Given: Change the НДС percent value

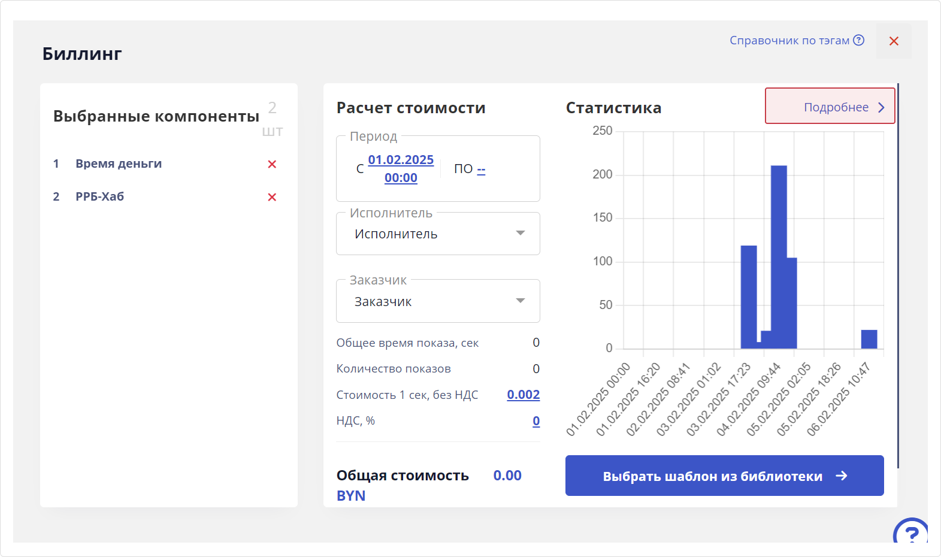Looking at the screenshot, I should (x=536, y=421).
